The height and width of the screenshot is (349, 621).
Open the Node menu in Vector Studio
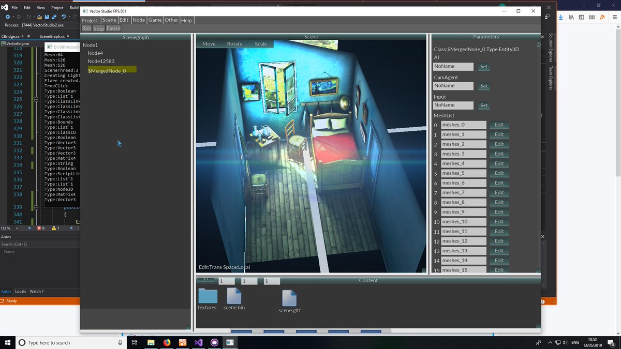139,20
